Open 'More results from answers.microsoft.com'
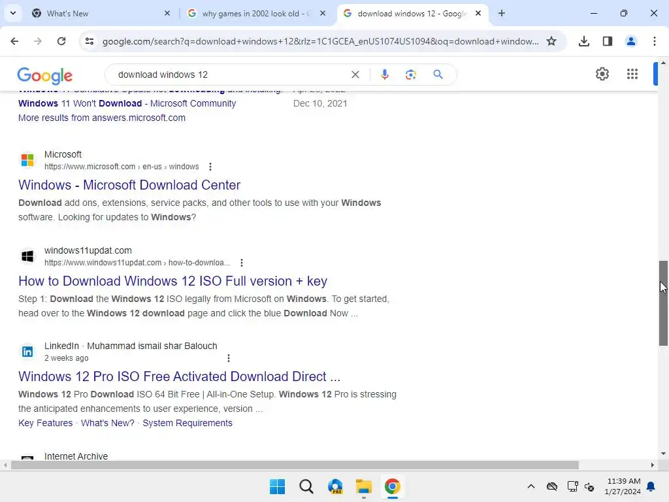The image size is (669, 502). [x=101, y=118]
